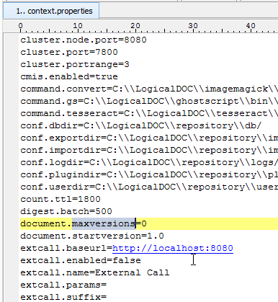
Task: Select the context.properties document tab
Action: [x=51, y=11]
